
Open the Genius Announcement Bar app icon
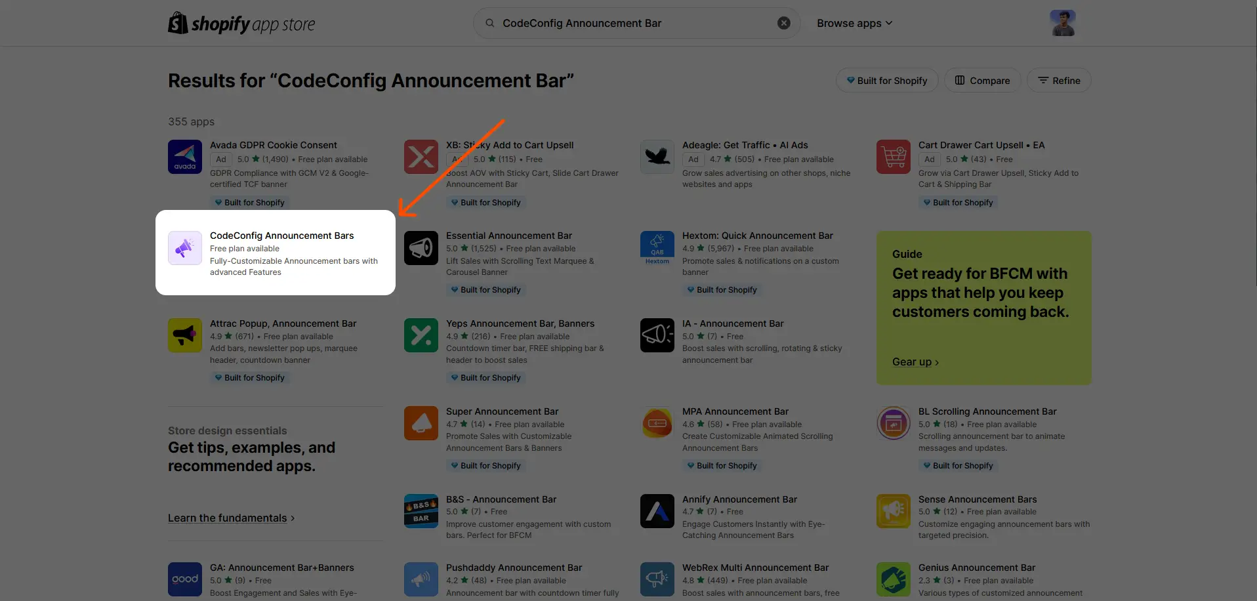tap(894, 579)
